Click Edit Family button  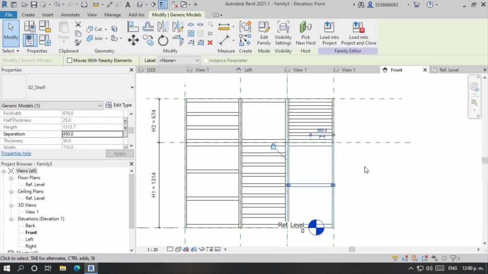(264, 34)
